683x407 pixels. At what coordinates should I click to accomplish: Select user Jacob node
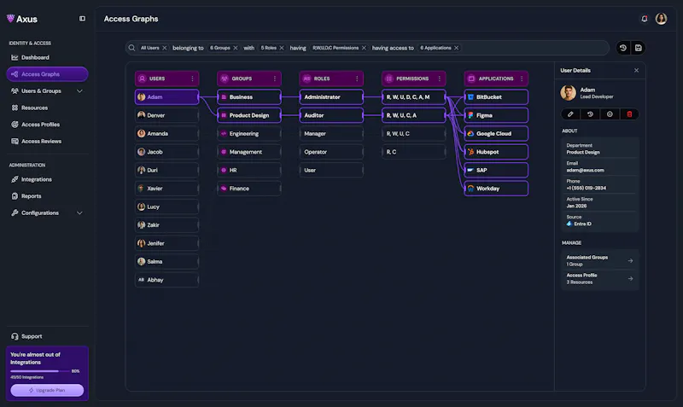[166, 152]
